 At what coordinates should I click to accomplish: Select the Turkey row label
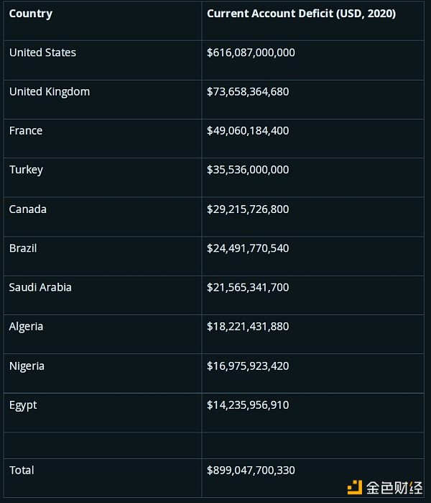pyautogui.click(x=27, y=170)
